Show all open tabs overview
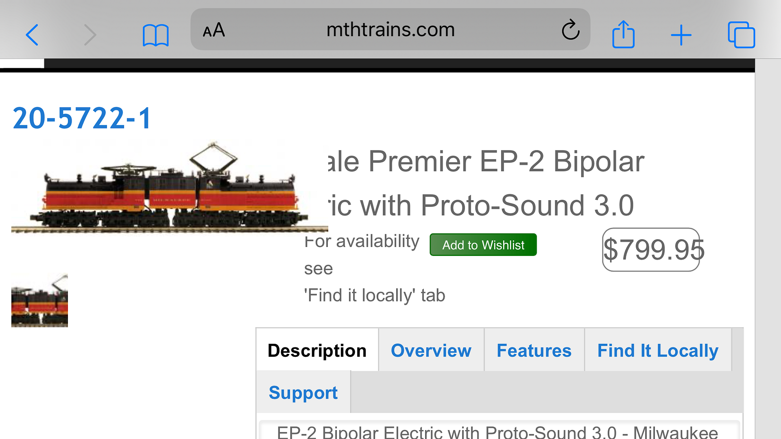This screenshot has height=439, width=781. click(741, 35)
